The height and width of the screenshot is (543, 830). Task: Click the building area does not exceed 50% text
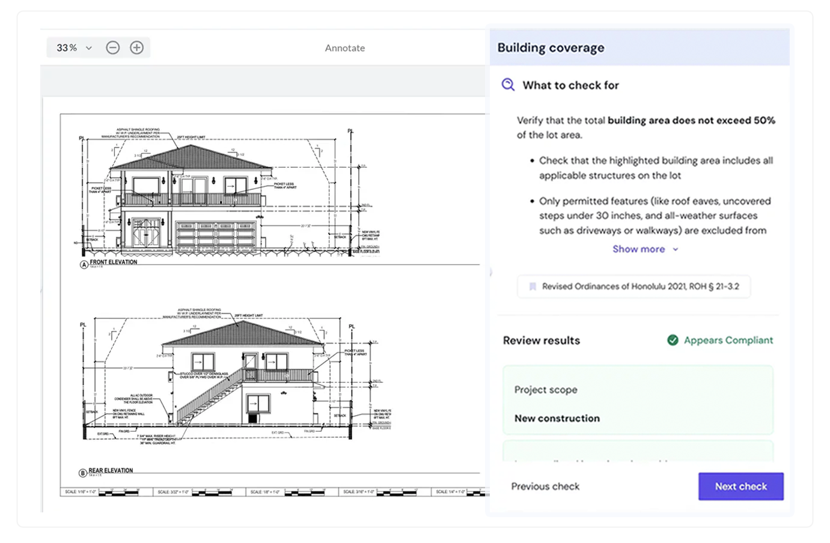[x=691, y=120]
